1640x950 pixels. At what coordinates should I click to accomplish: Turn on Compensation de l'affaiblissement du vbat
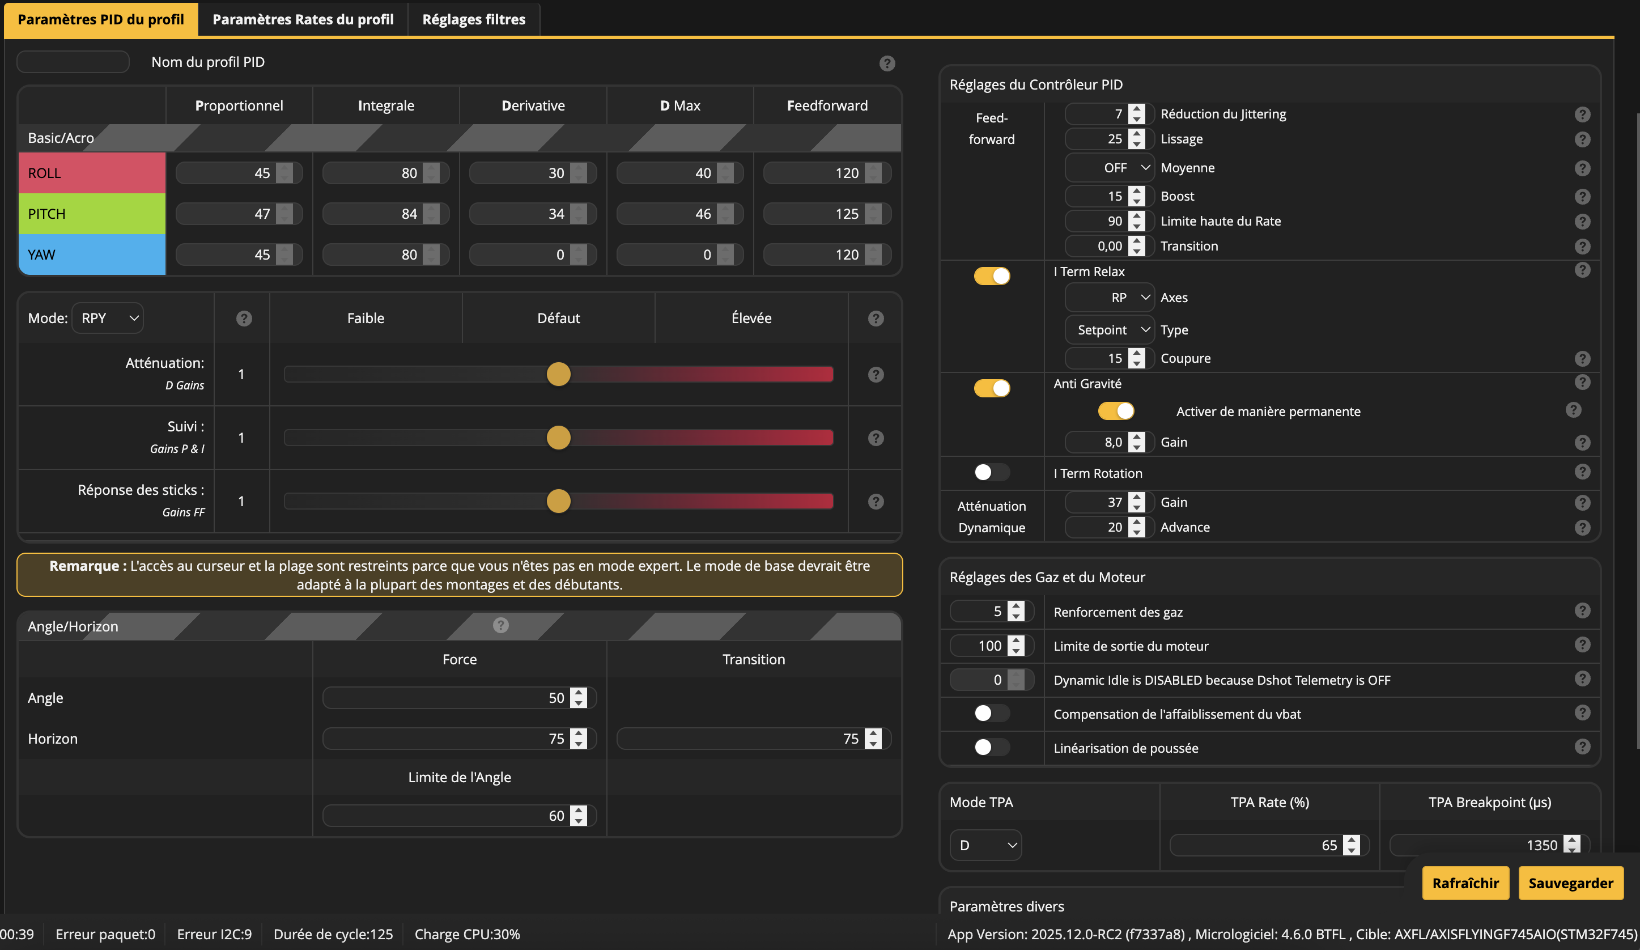991,713
